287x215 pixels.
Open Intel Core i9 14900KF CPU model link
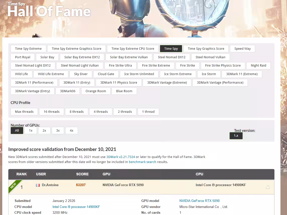[76, 207]
